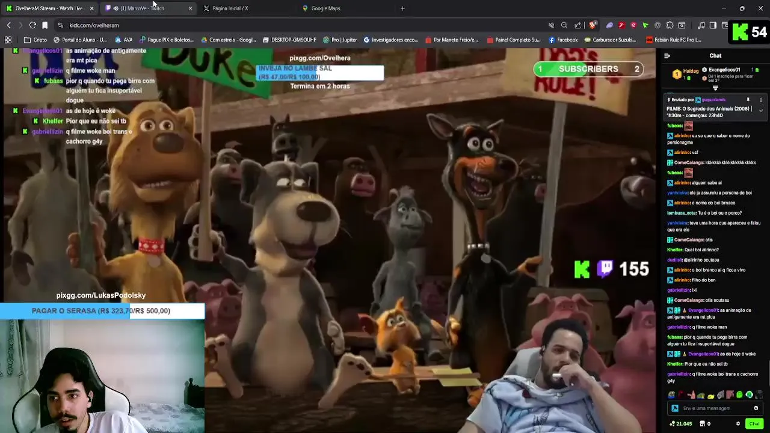Expand the gift leaderboard arrow

pyautogui.click(x=715, y=88)
